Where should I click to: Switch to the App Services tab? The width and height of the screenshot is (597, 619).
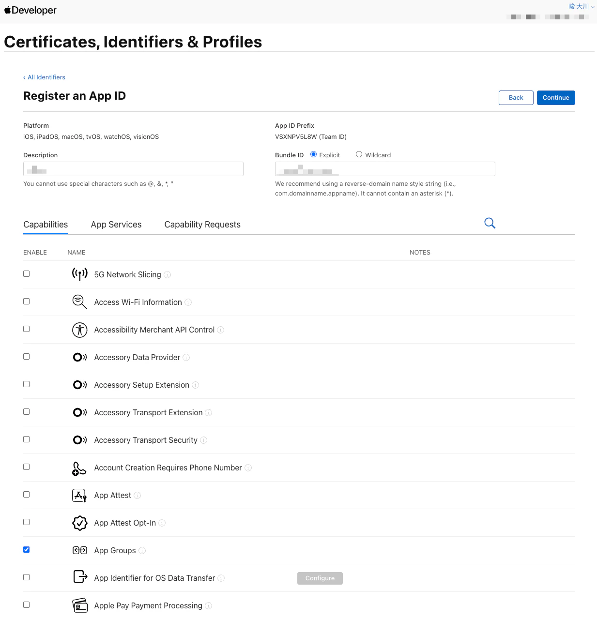(x=116, y=225)
